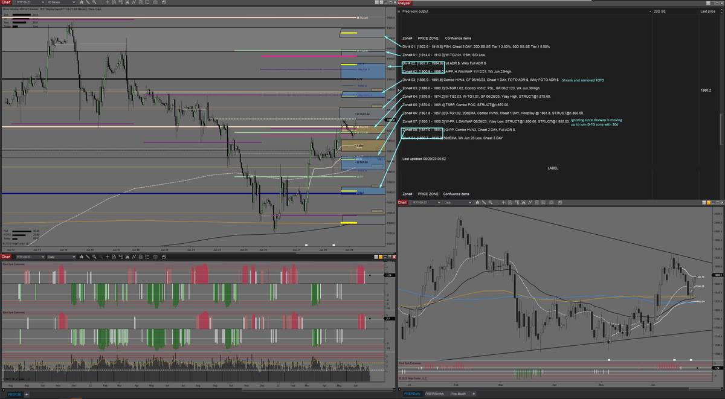Open bar type selector in 60 Minute chart
The width and height of the screenshot is (725, 399).
point(82,4)
